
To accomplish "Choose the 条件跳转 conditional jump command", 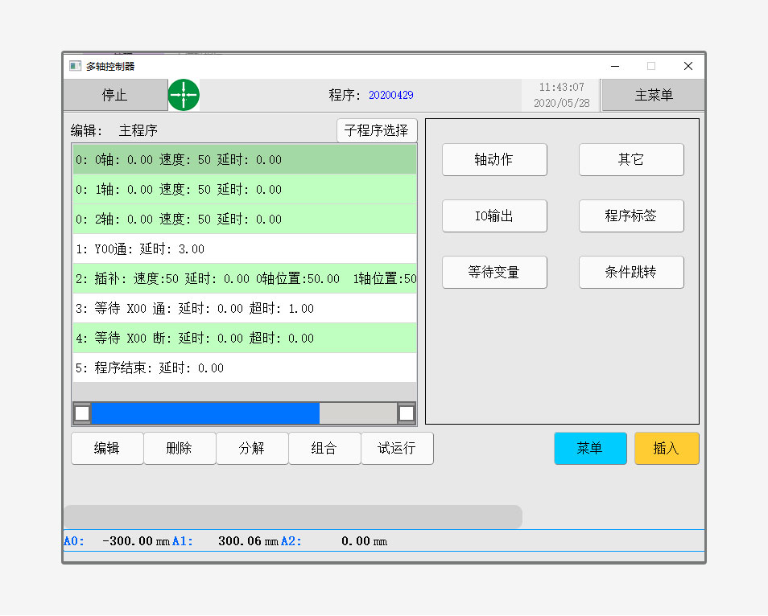I will coord(631,272).
